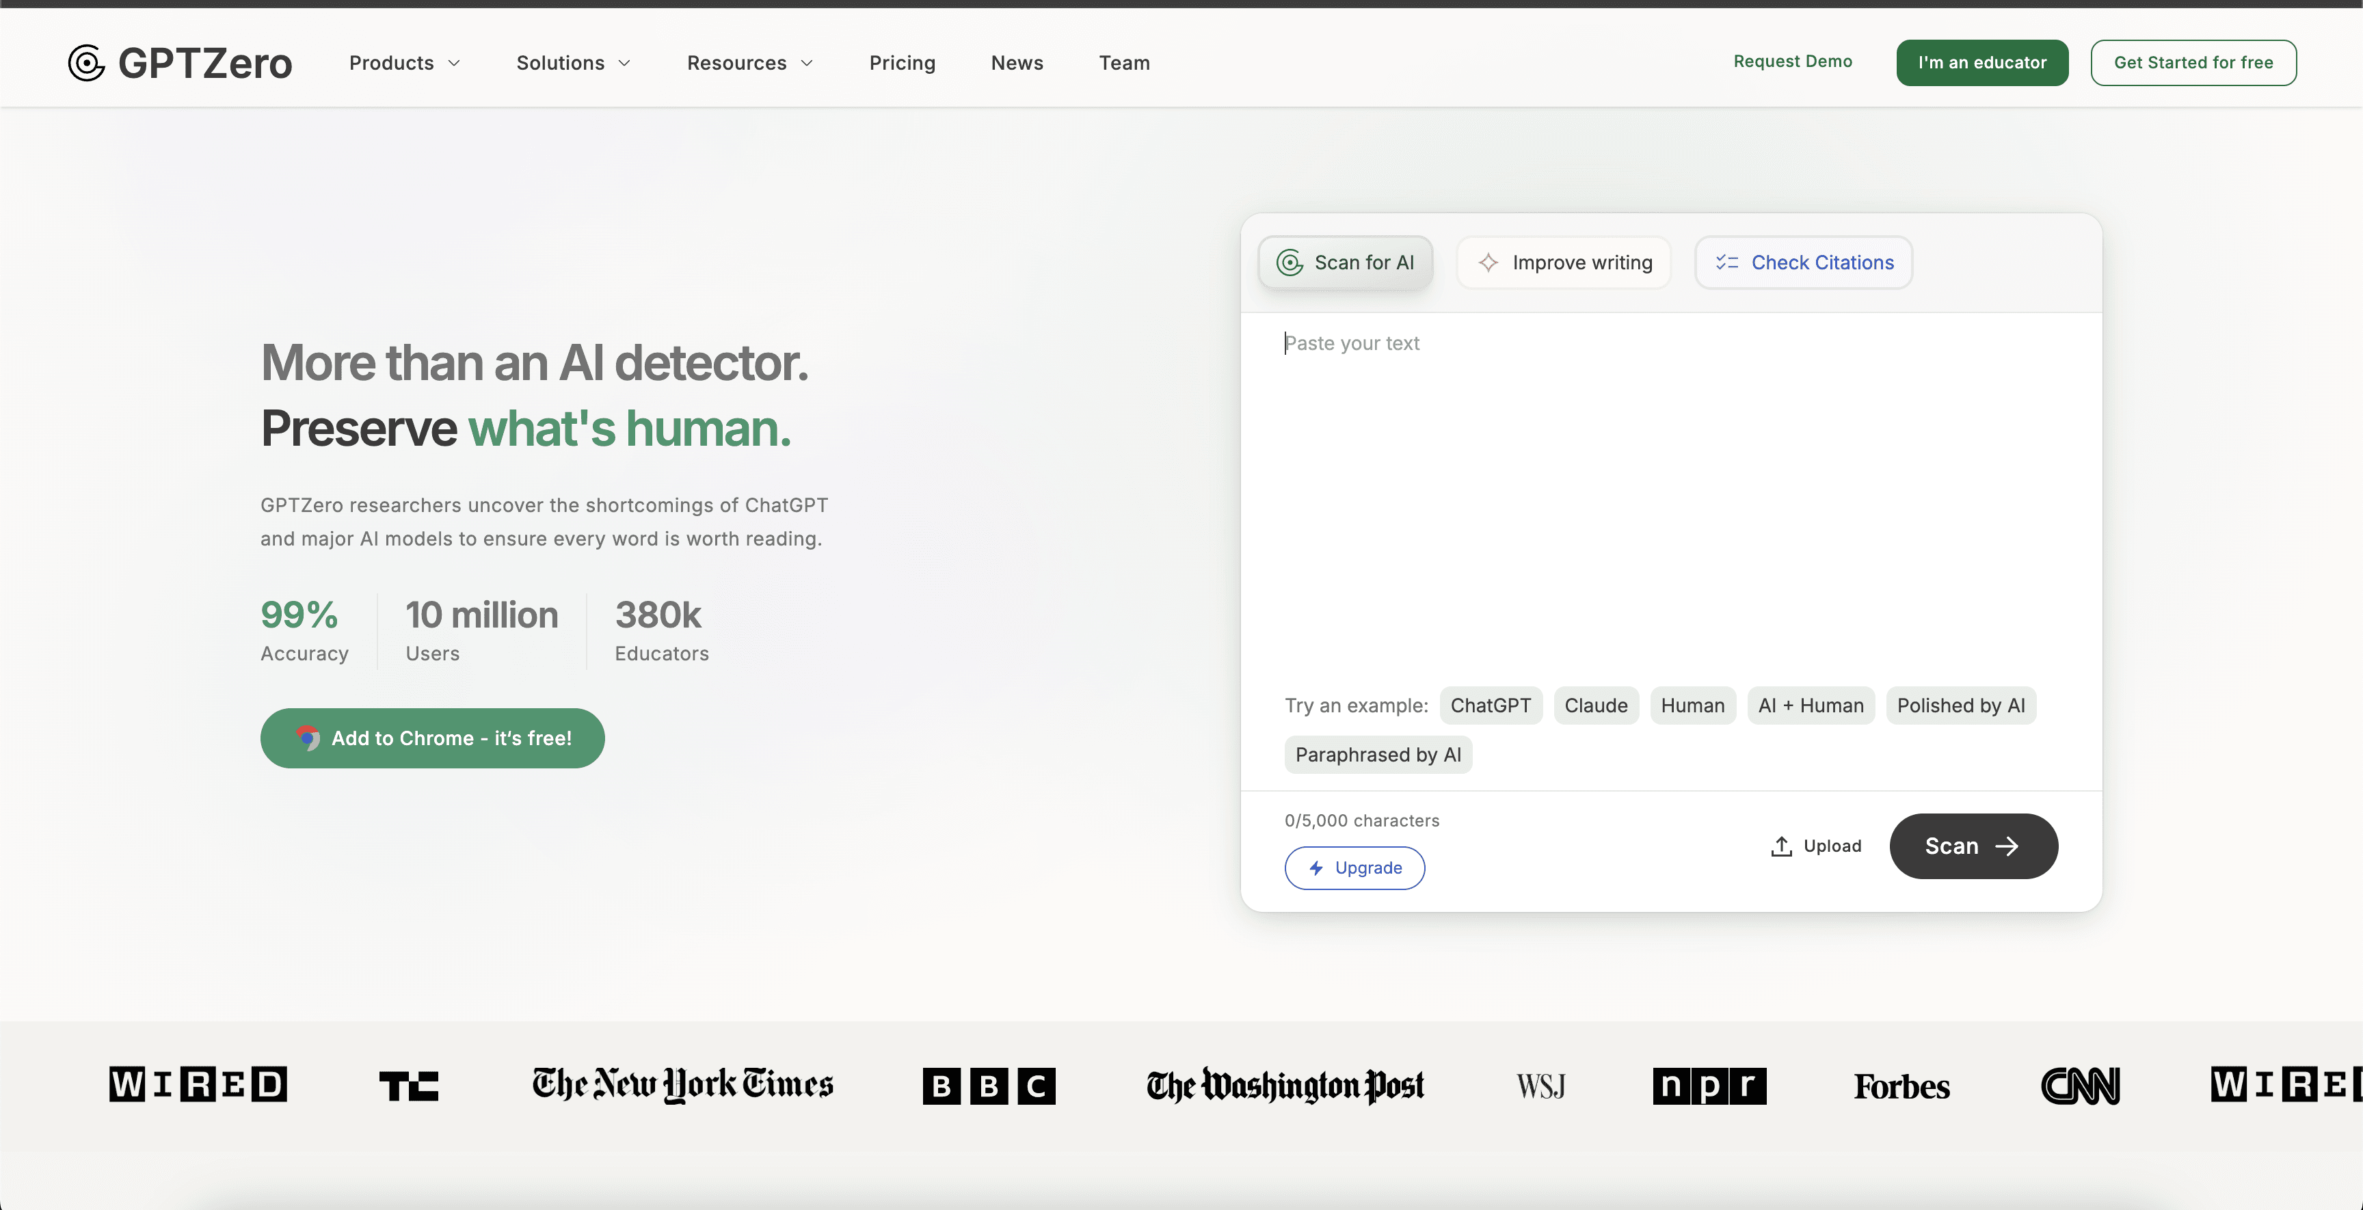Select the Paraphrased by AI example toggle
The width and height of the screenshot is (2363, 1210).
point(1378,754)
